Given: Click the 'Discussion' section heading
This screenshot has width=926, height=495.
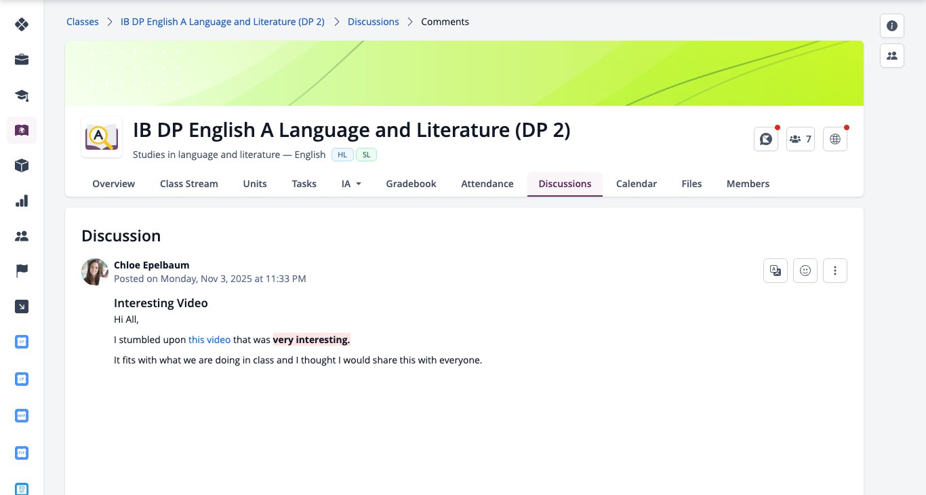Looking at the screenshot, I should pyautogui.click(x=121, y=236).
